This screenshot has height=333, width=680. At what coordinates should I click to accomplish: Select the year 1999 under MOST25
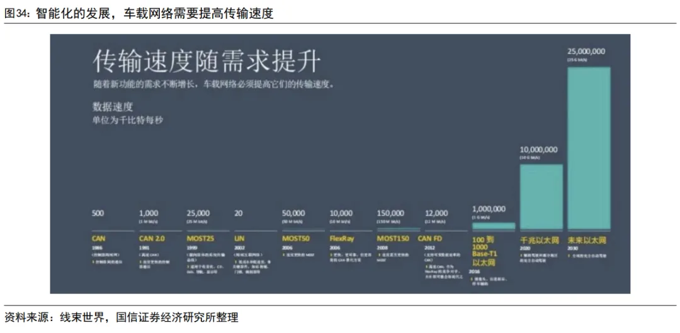(x=191, y=249)
